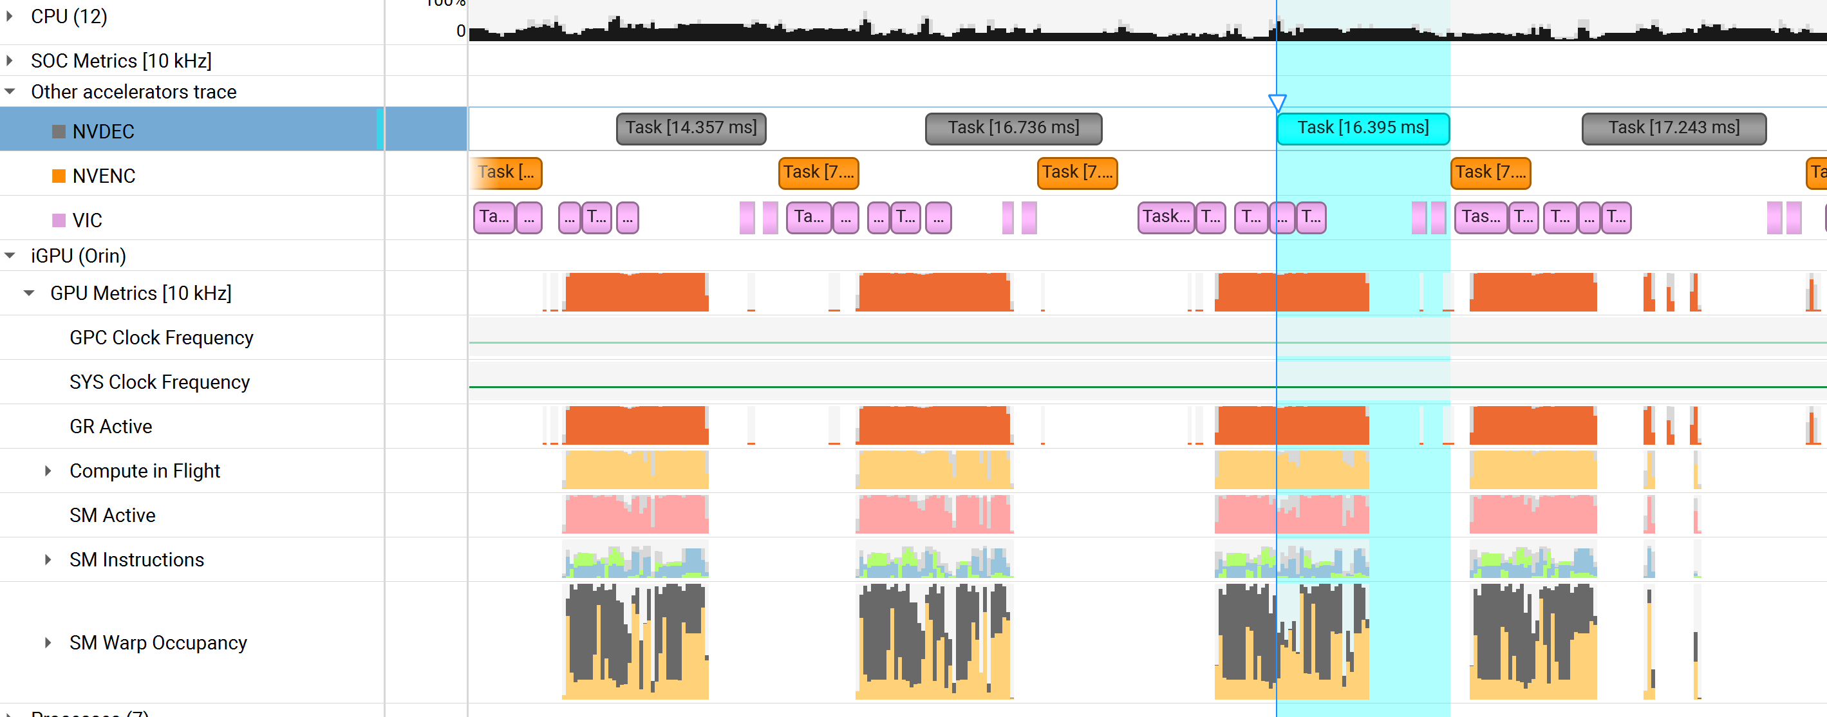The image size is (1827, 717).
Task: Select GPC Clock Frequency row
Action: click(x=161, y=337)
